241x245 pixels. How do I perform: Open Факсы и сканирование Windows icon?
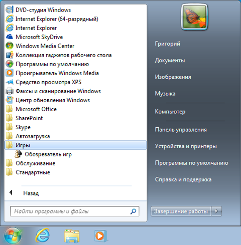point(10,91)
